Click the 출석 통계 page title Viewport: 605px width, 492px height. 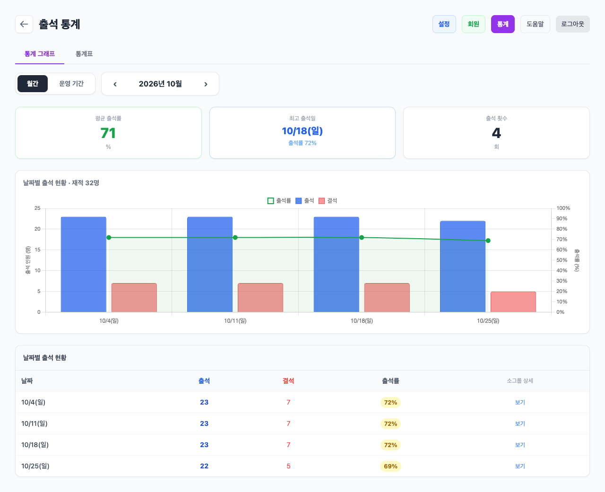click(x=60, y=24)
